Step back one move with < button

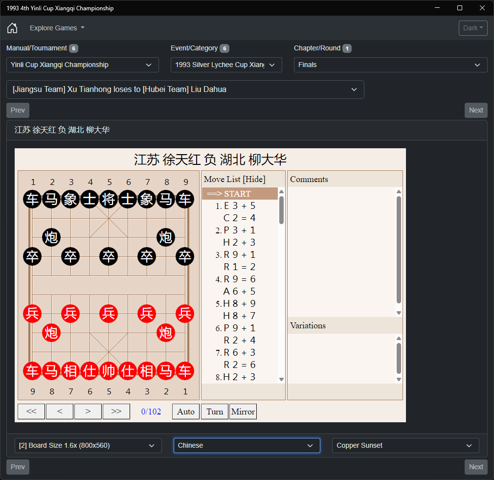(x=60, y=411)
